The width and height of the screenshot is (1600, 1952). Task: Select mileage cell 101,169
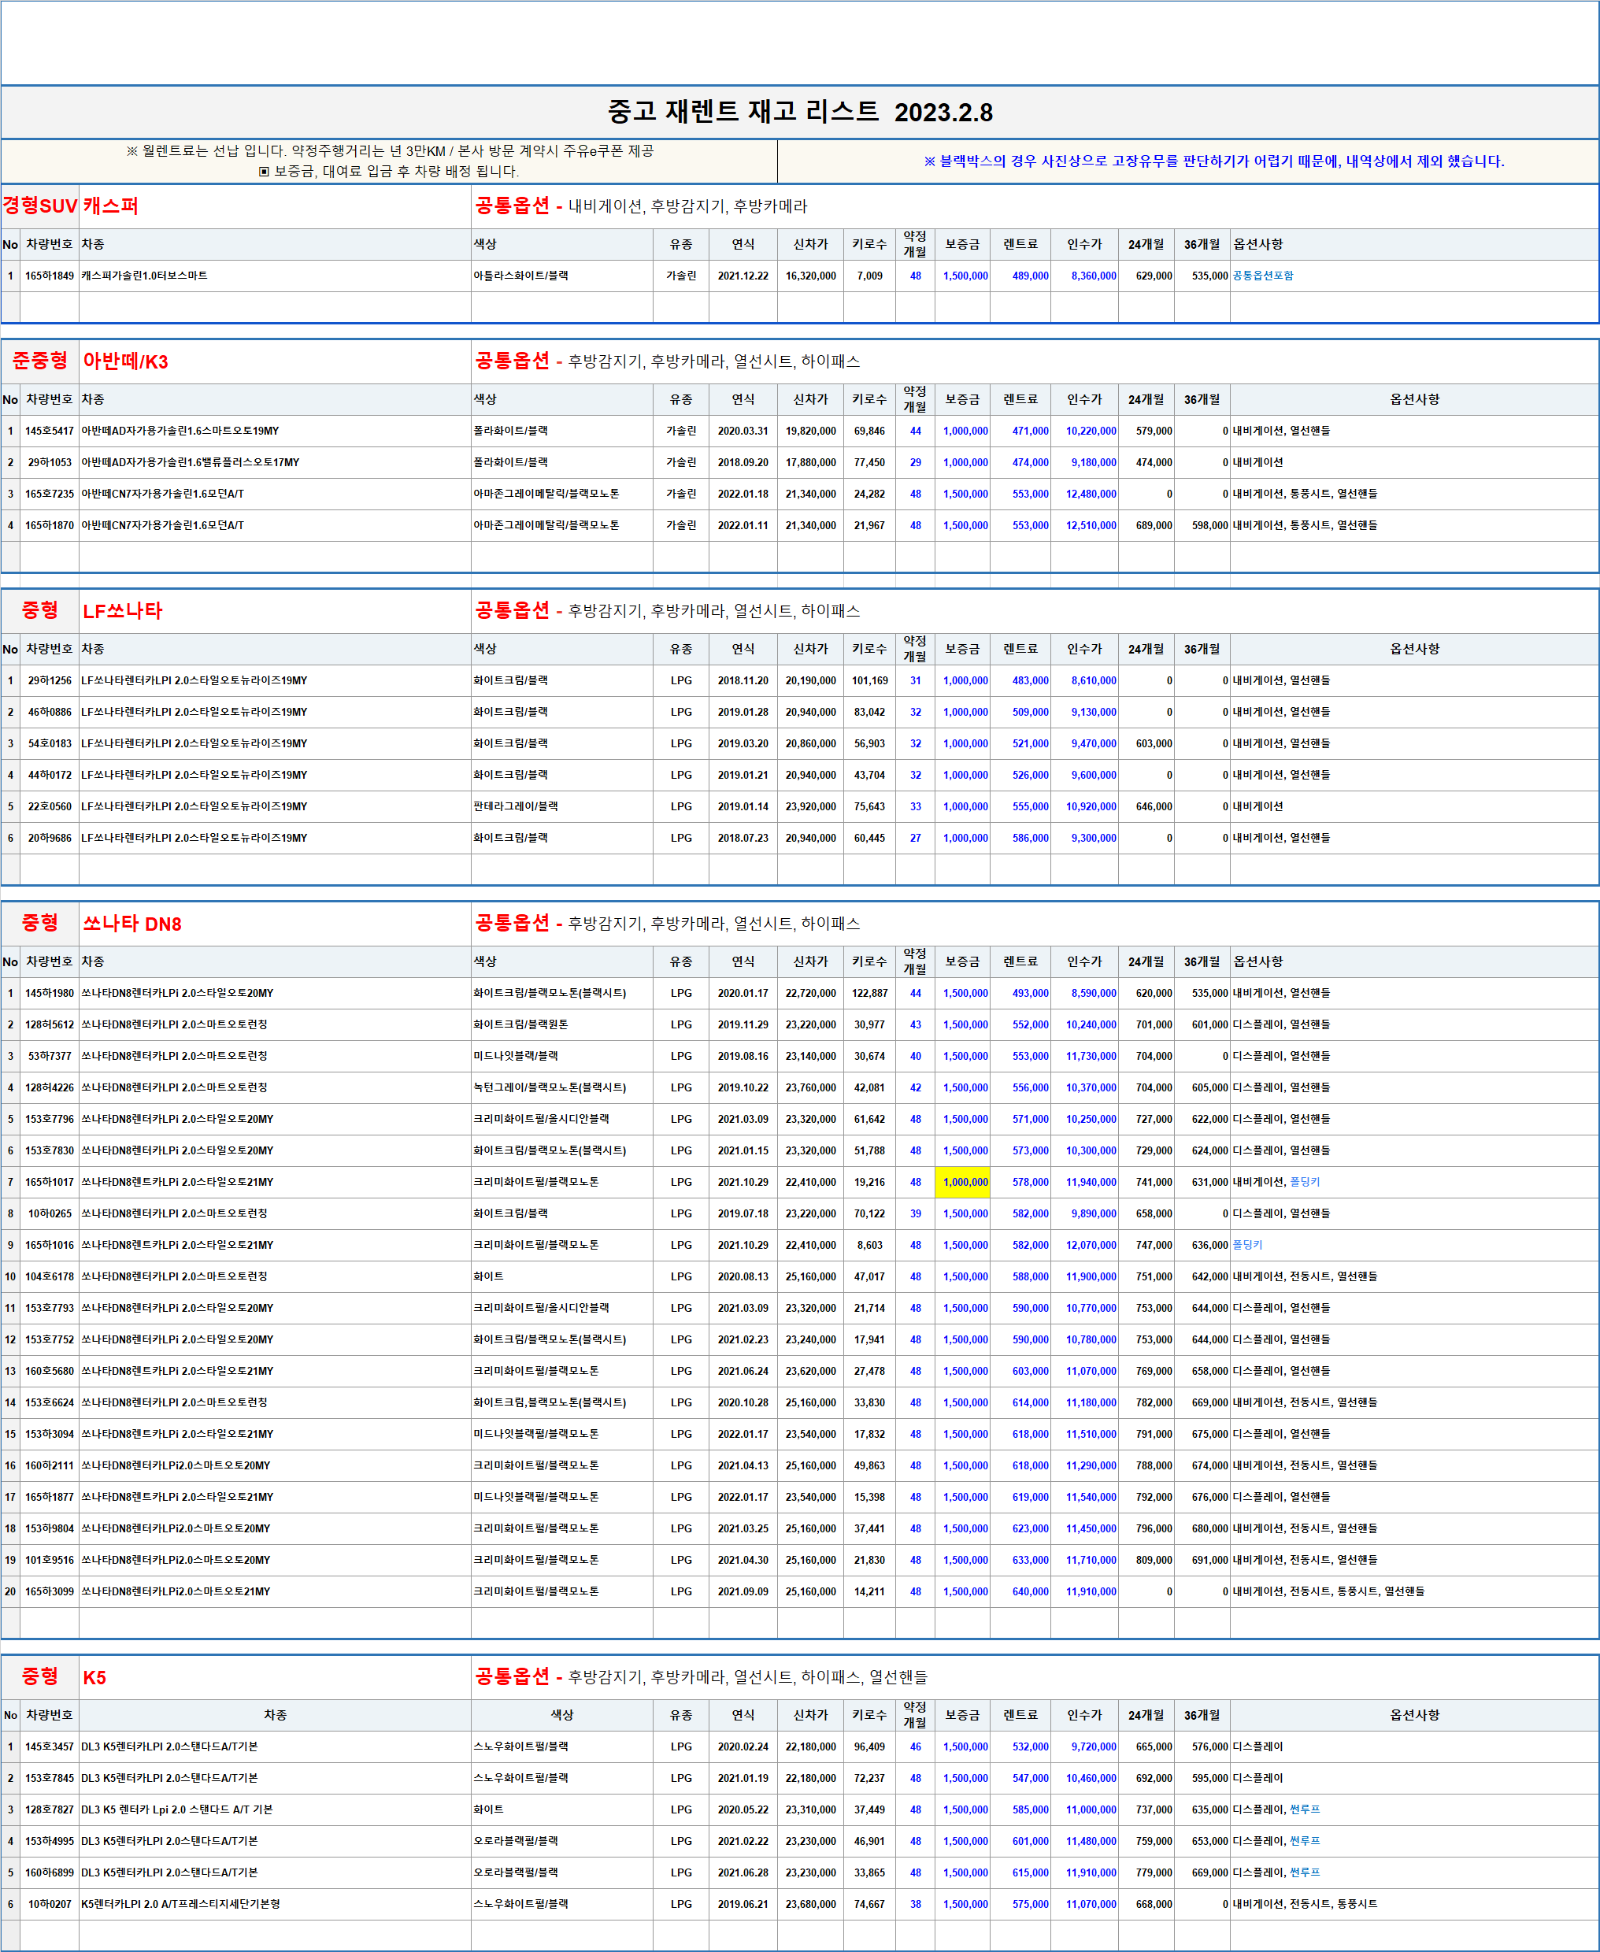pyautogui.click(x=869, y=680)
